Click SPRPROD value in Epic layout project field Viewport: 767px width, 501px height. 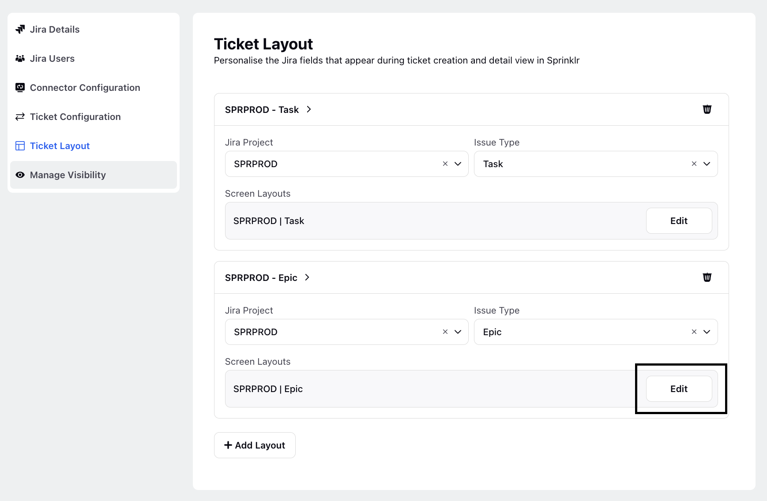point(256,332)
